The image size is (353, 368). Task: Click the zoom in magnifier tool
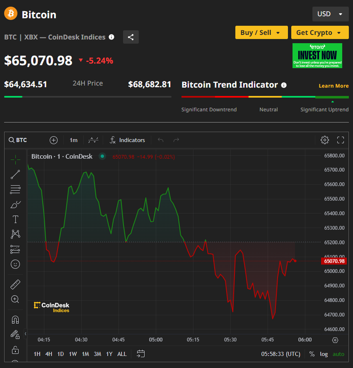[x=15, y=299]
